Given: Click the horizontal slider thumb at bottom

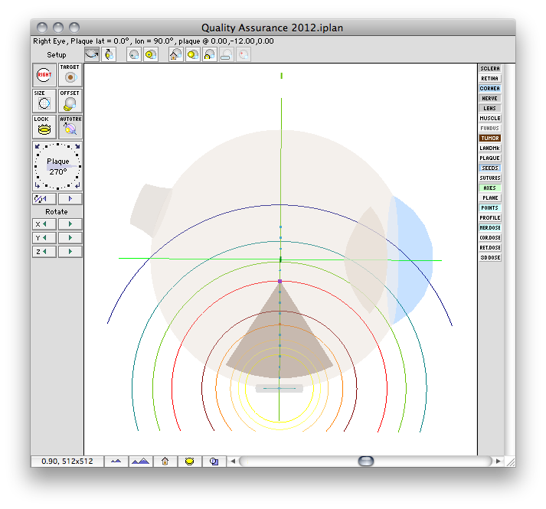Looking at the screenshot, I should [x=366, y=462].
